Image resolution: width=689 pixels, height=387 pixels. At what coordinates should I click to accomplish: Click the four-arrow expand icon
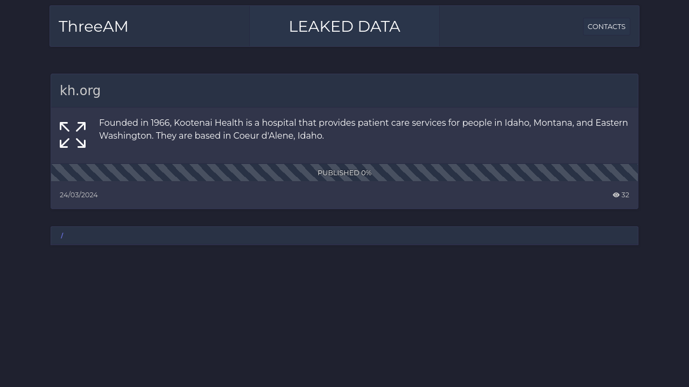click(73, 135)
